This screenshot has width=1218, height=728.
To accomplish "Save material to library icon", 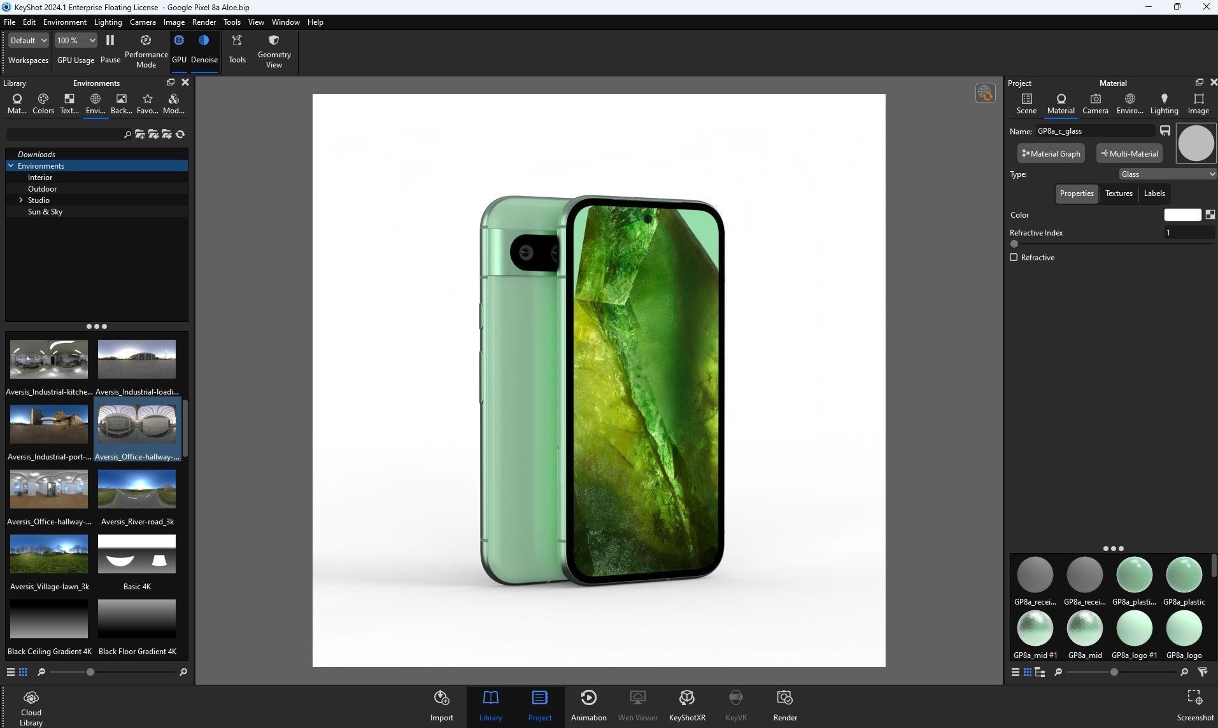I will tap(1165, 130).
